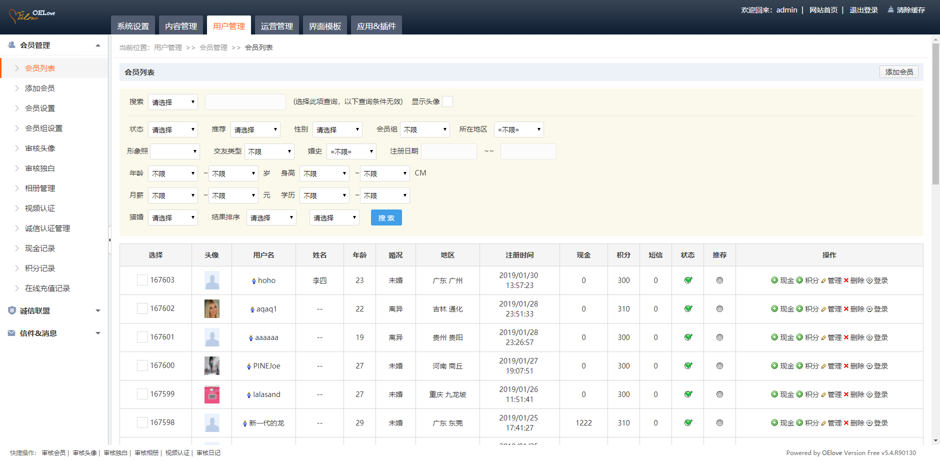This screenshot has width=940, height=461.
Task: Click the clear cache icon in header
Action: [x=890, y=9]
